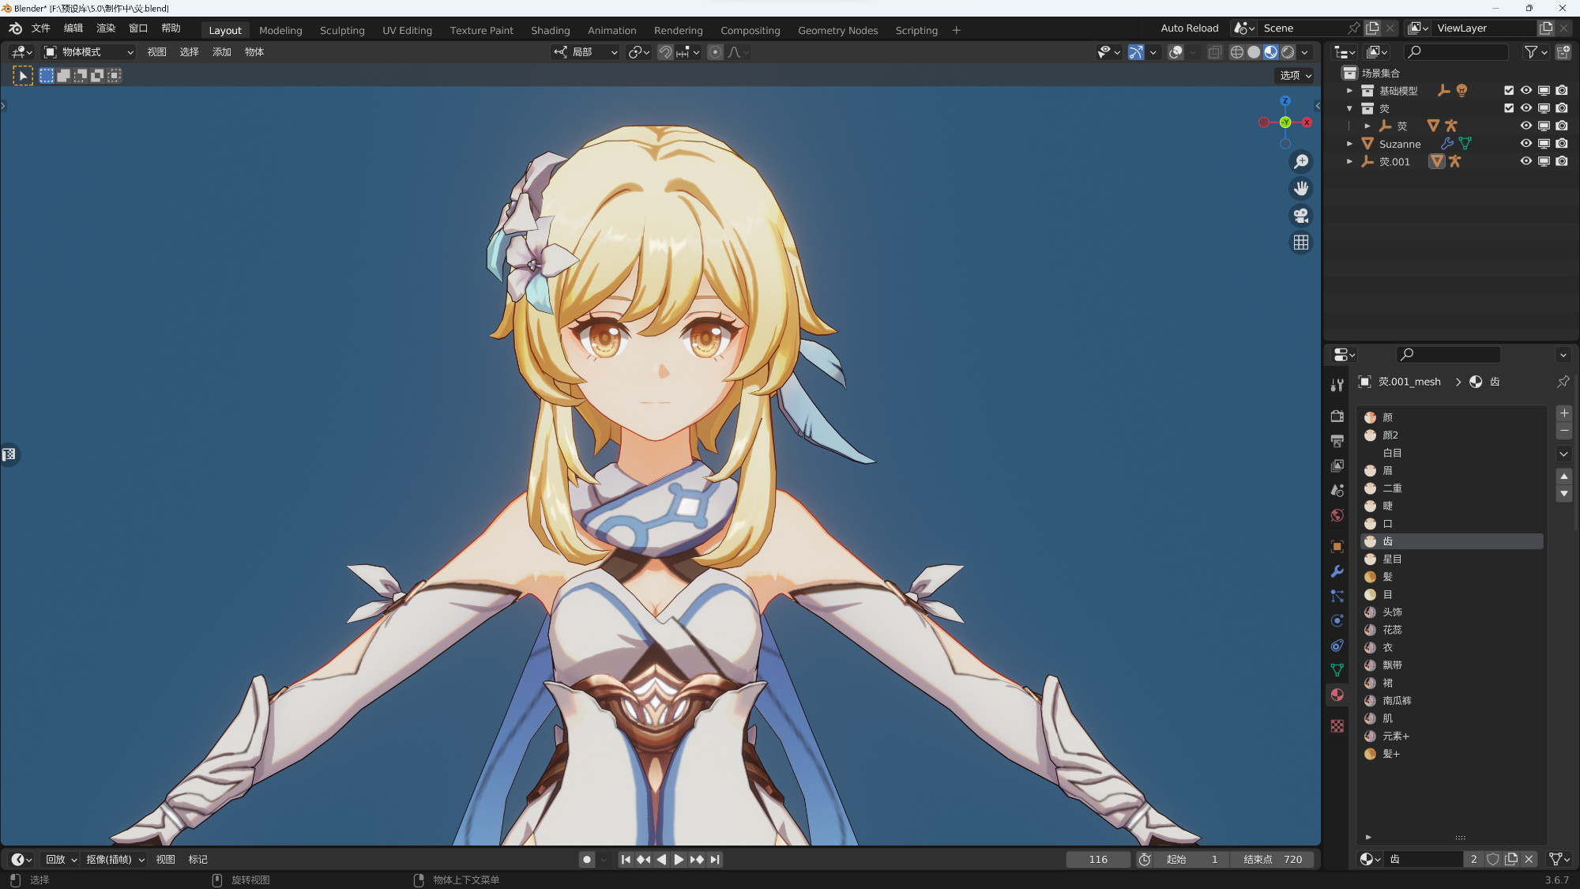Viewport: 1580px width, 889px height.
Task: Select rendered viewport shading mode
Action: point(1288,52)
